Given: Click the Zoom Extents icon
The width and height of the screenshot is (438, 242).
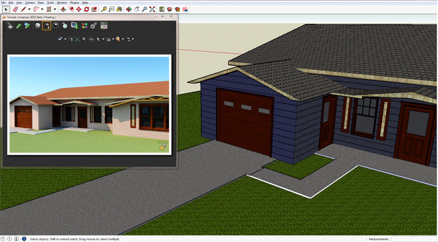Looking at the screenshot, I should [152, 9].
